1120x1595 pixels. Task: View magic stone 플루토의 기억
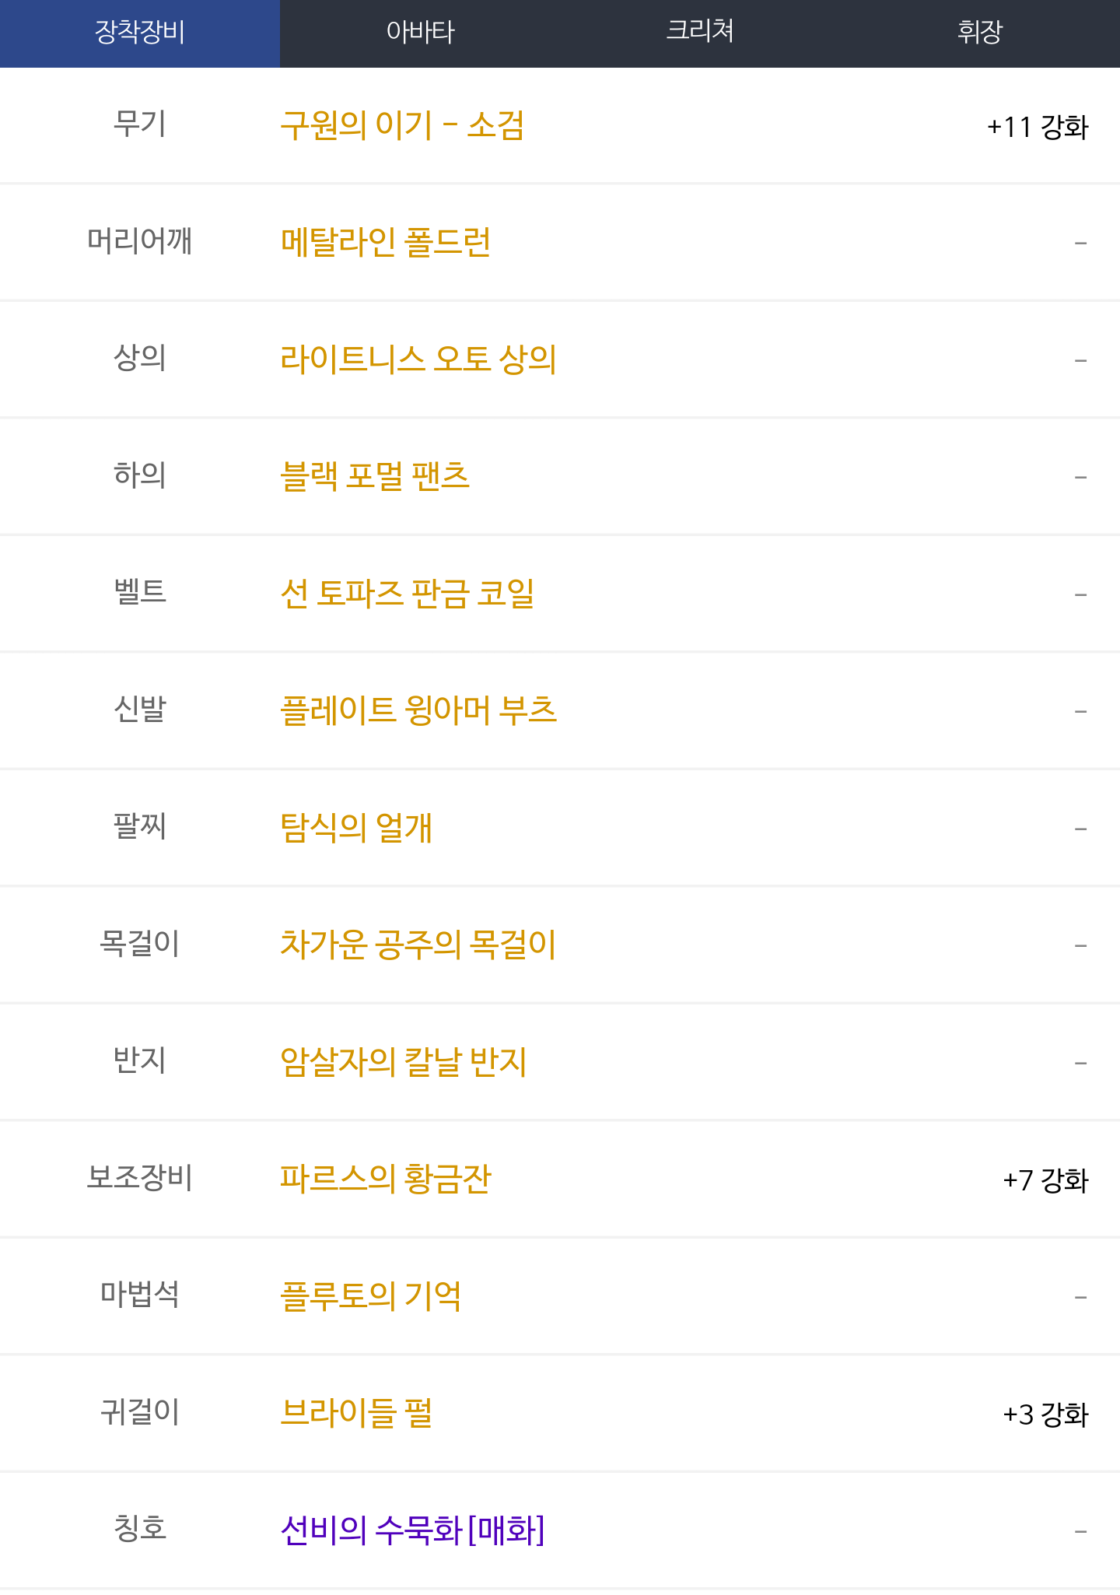(371, 1296)
